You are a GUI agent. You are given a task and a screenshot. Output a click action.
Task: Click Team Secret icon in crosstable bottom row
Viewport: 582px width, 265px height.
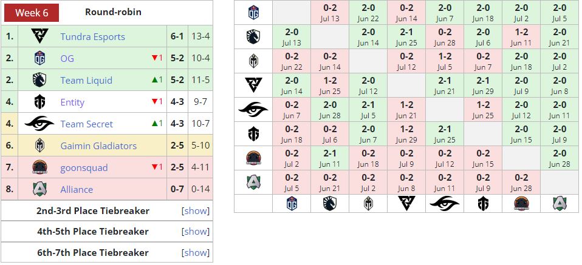click(445, 203)
